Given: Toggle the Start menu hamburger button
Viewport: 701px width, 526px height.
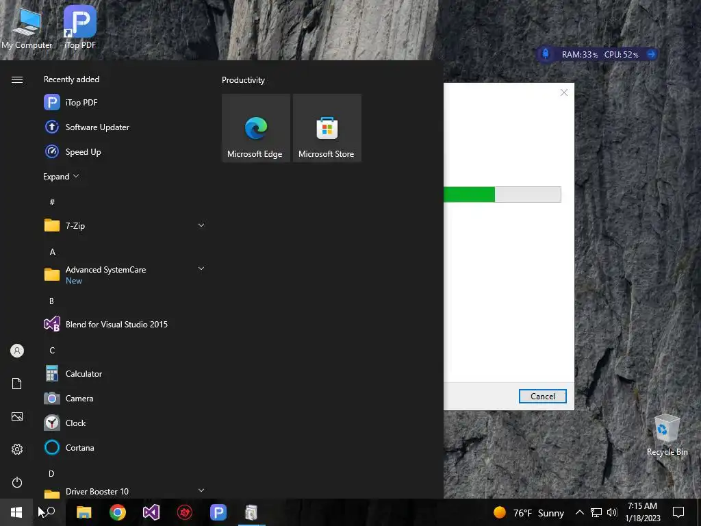Looking at the screenshot, I should (17, 79).
